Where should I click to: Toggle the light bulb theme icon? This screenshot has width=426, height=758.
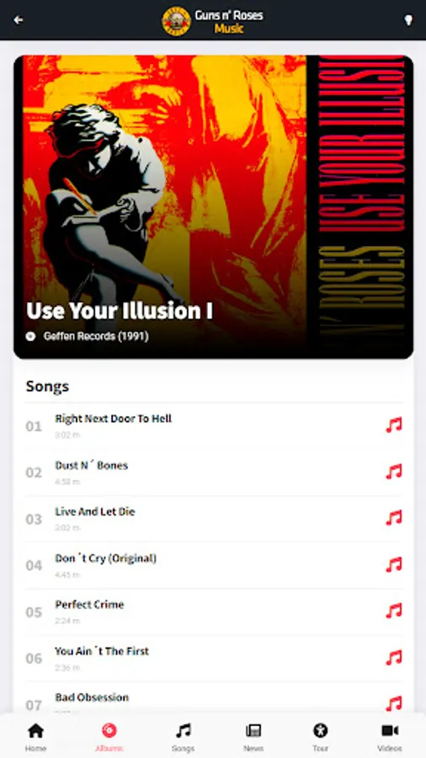point(408,20)
